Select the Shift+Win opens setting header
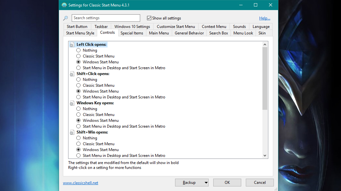Screen dimensions: 341x191 tap(92, 132)
